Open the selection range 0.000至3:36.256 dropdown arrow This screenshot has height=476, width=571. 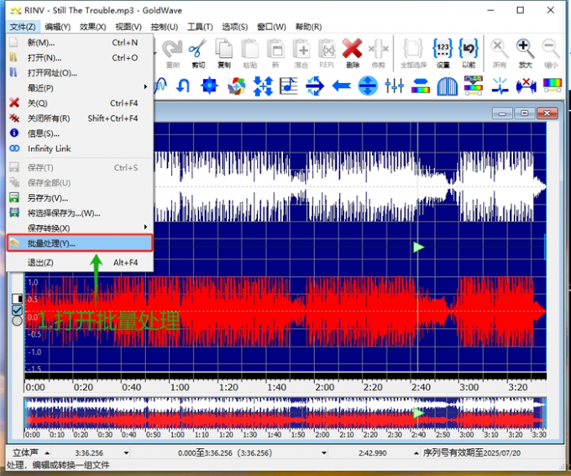tap(324, 453)
